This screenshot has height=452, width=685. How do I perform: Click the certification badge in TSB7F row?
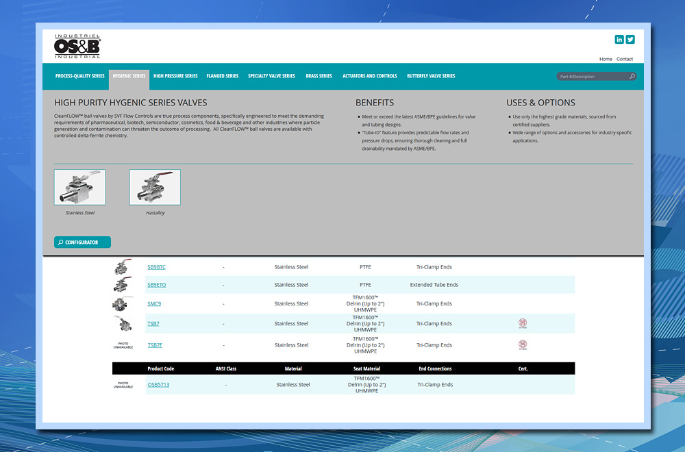523,344
